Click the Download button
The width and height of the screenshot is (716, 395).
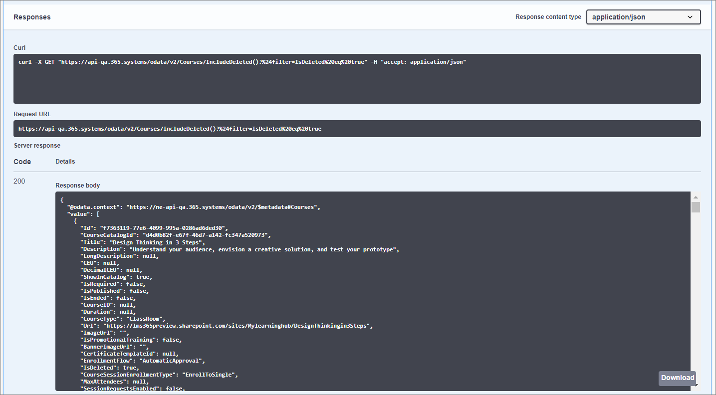[677, 378]
